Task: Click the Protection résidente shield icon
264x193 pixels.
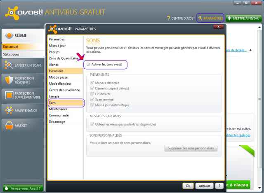Action: [x=9, y=80]
